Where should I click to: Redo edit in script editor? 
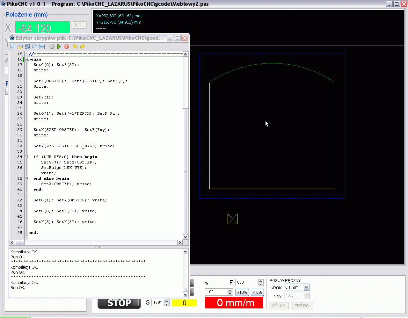click(83, 47)
